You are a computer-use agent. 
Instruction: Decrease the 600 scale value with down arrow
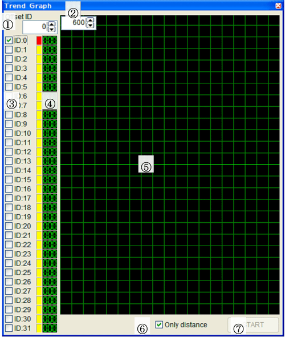[x=91, y=25]
